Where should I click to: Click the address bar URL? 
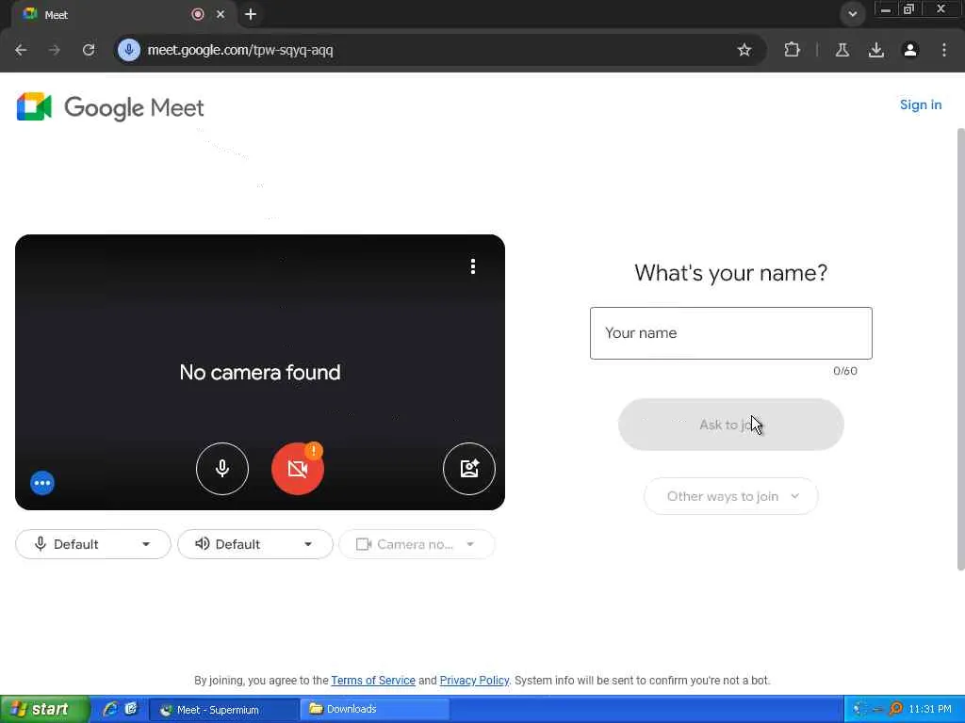(x=240, y=50)
